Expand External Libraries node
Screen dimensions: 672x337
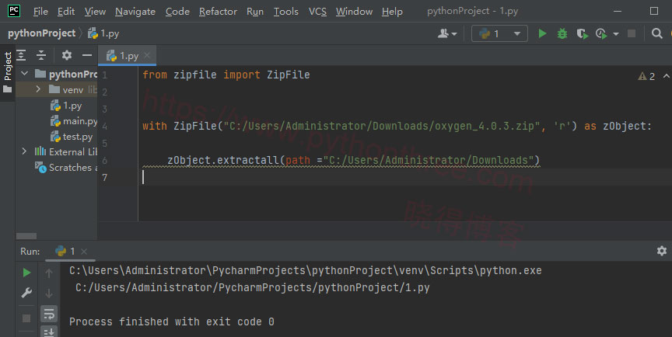coord(25,151)
